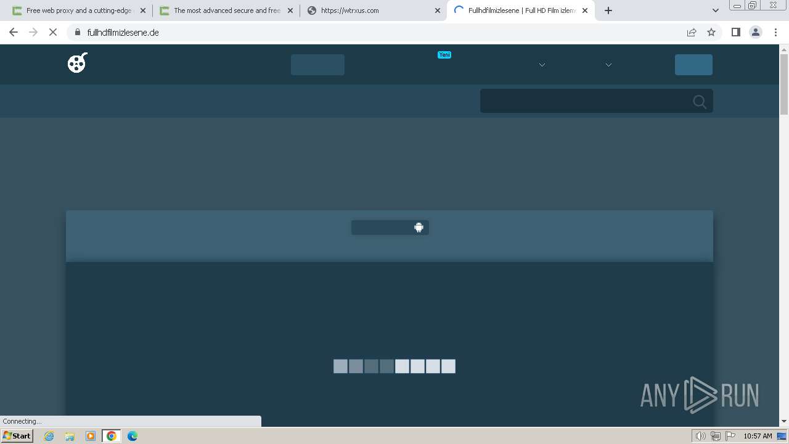Screen dimensions: 789x444
Task: Switch to The most advanced secure tab
Action: tap(226, 10)
